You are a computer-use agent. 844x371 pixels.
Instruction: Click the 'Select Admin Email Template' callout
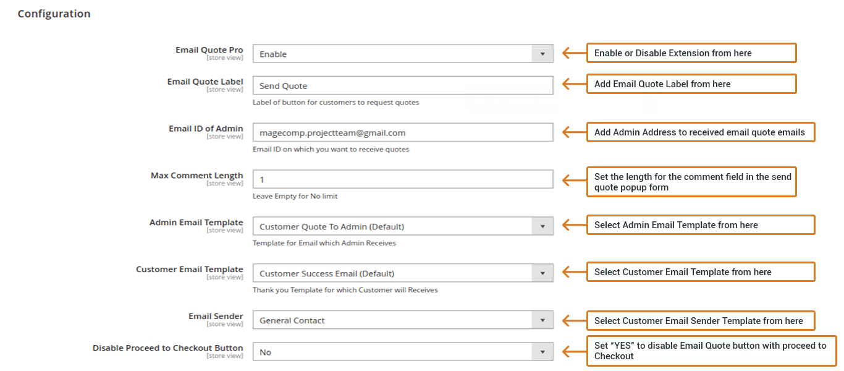(700, 225)
